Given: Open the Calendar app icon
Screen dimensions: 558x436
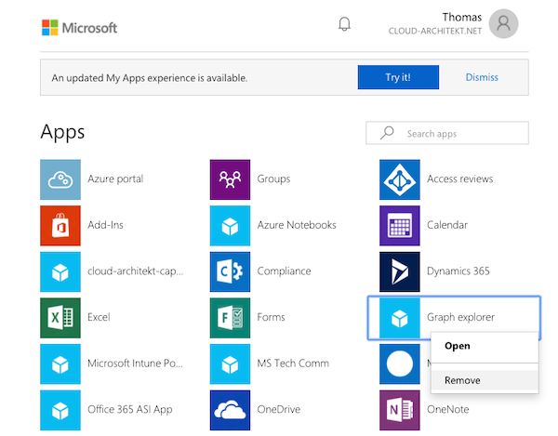Looking at the screenshot, I should coord(400,226).
